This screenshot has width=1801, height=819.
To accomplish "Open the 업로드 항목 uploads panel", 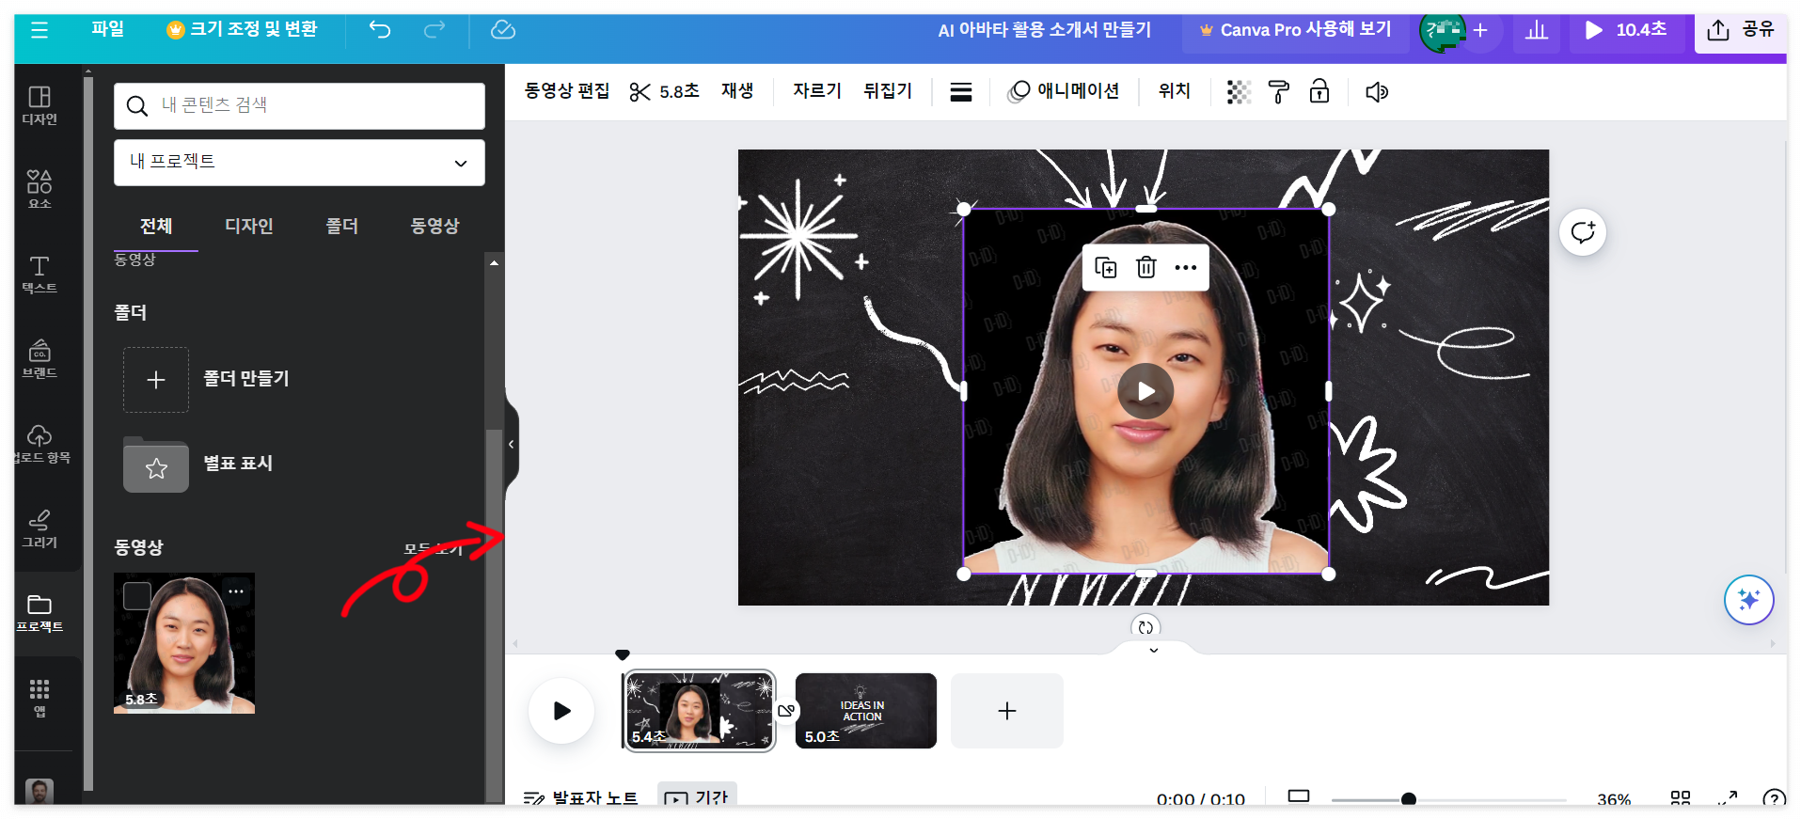I will [39, 443].
